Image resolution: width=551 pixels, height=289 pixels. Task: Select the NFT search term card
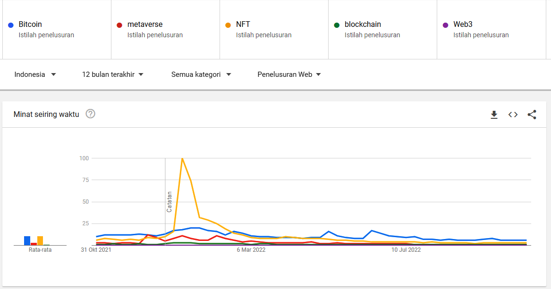coord(274,29)
